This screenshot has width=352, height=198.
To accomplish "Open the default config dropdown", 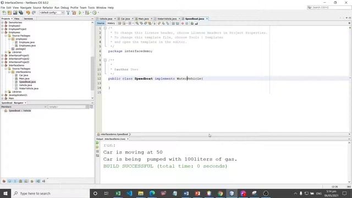I will tap(52, 13).
